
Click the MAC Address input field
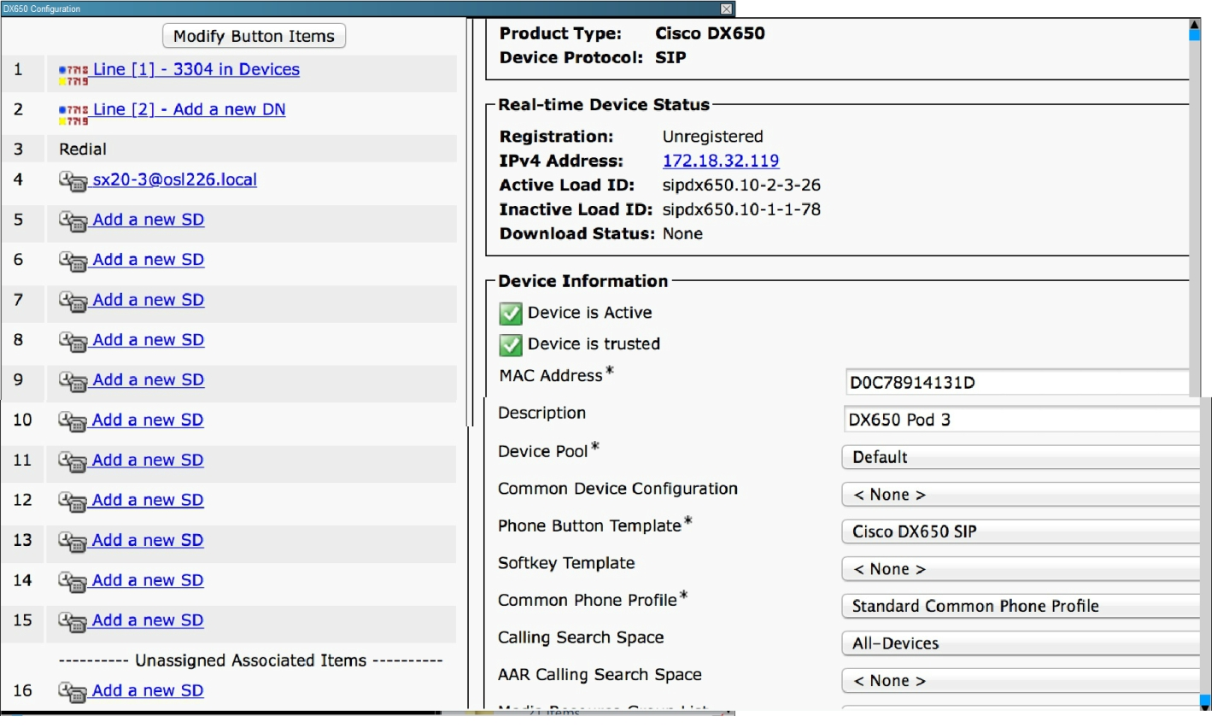(x=1017, y=383)
